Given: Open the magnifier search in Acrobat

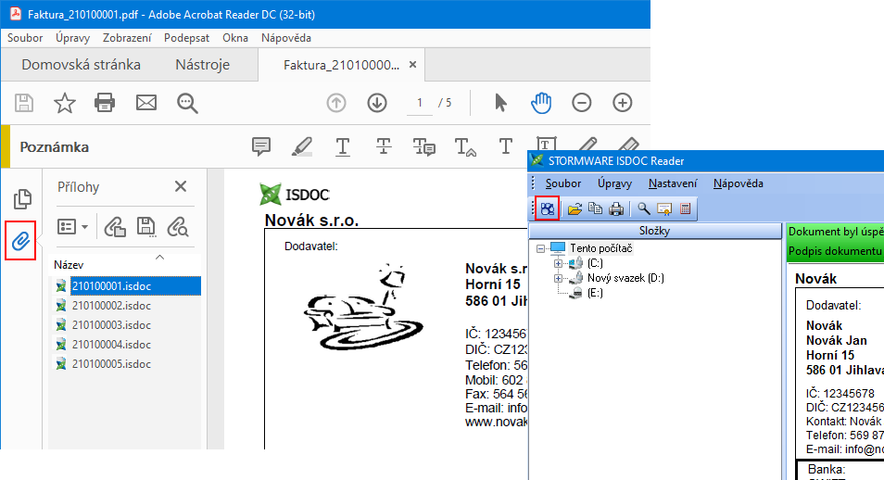Looking at the screenshot, I should pyautogui.click(x=187, y=103).
